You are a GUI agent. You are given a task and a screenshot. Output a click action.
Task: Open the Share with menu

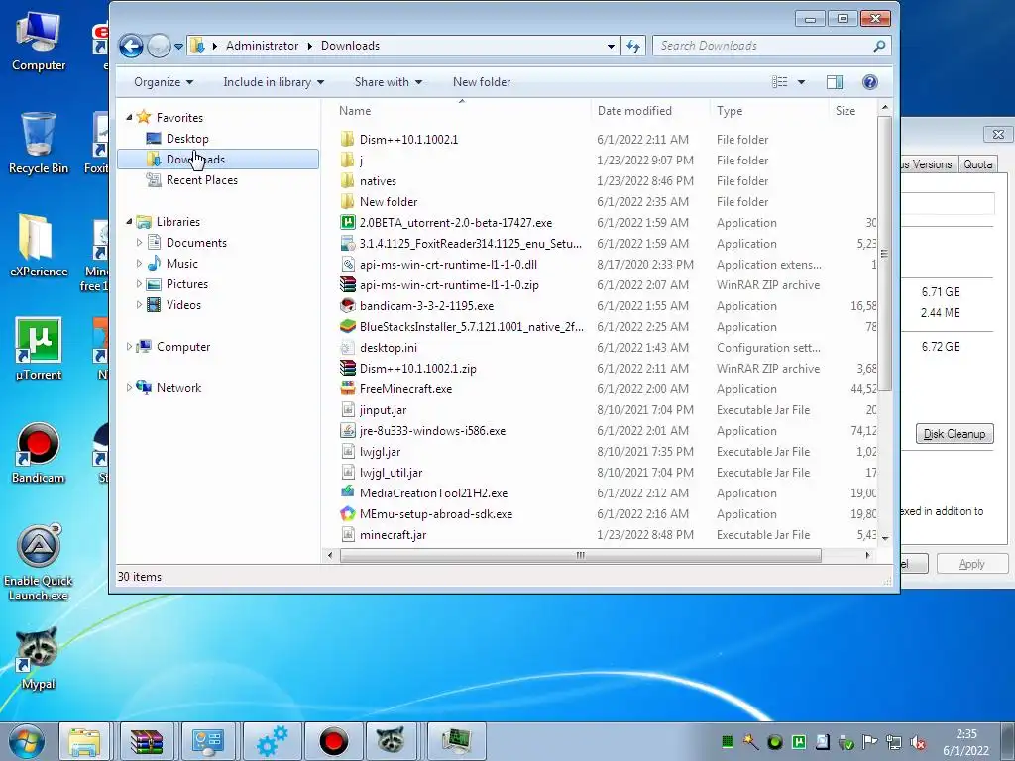(389, 82)
